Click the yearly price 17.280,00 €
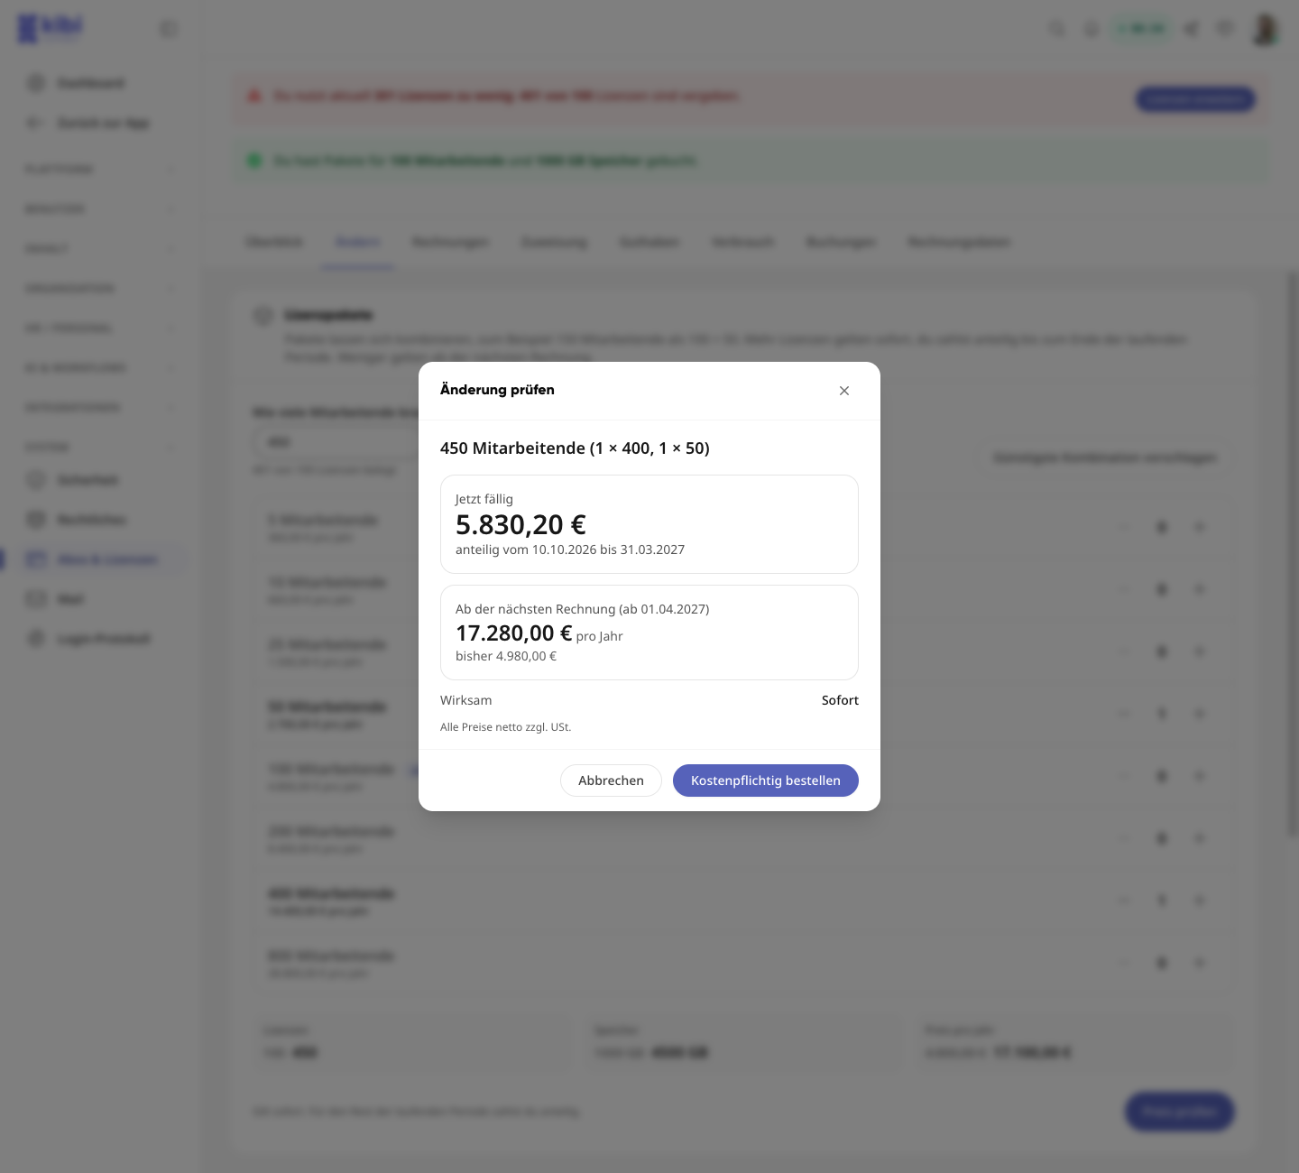 tap(513, 633)
